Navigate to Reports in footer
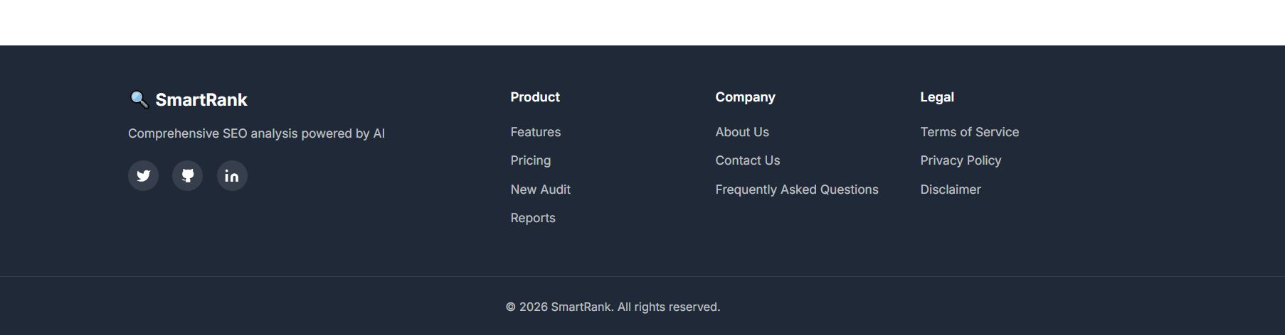Image resolution: width=1285 pixels, height=335 pixels. point(532,218)
